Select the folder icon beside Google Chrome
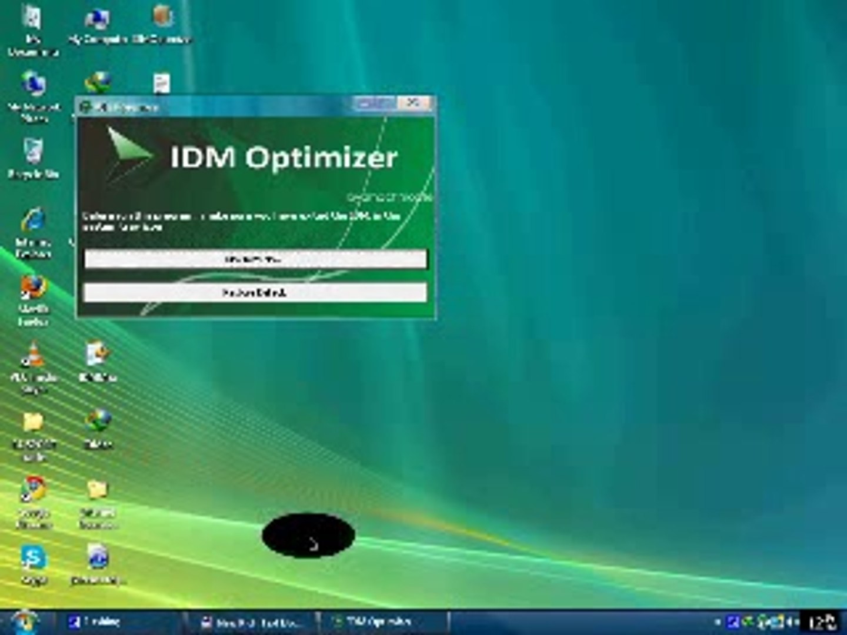The height and width of the screenshot is (635, 847). coord(98,503)
